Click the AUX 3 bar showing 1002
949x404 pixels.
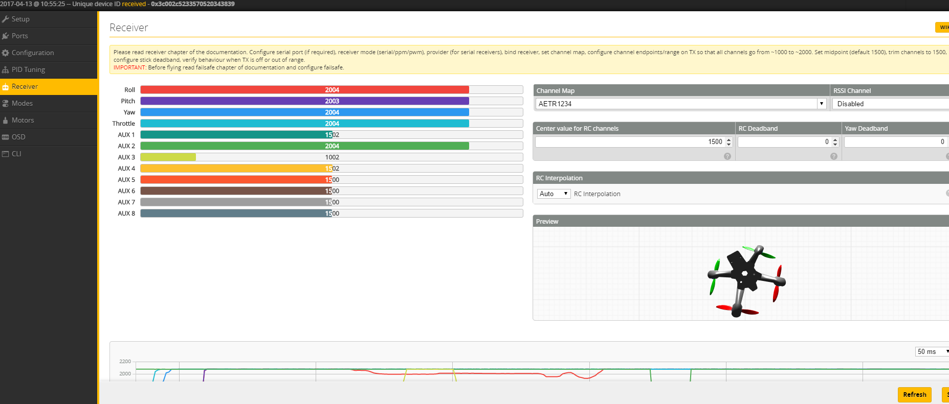332,157
